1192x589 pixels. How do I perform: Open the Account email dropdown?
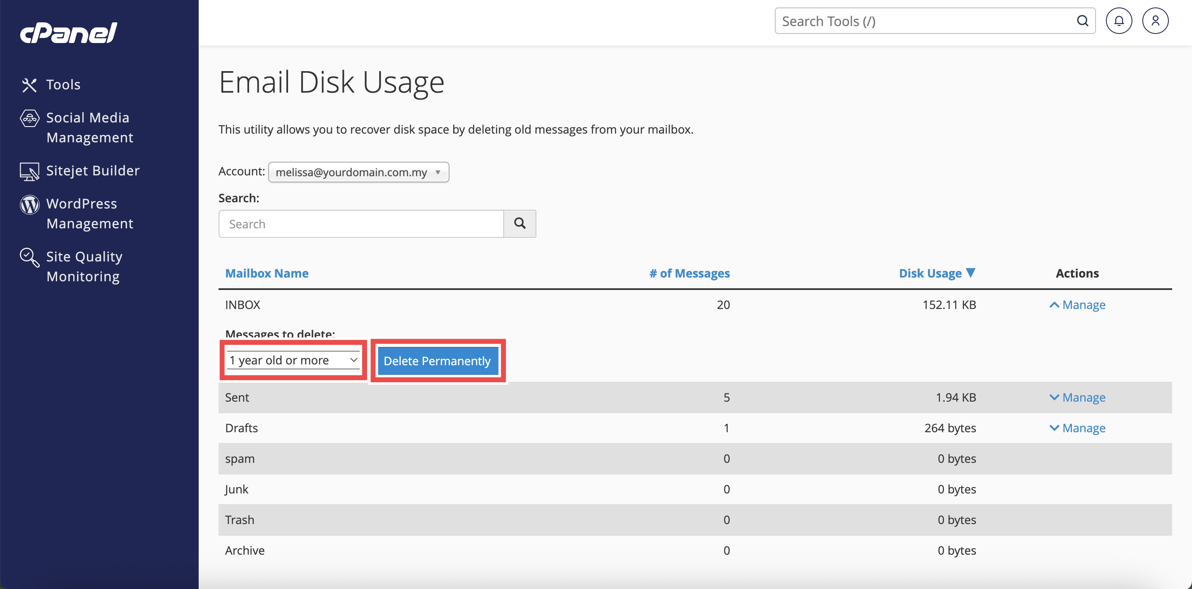tap(358, 172)
